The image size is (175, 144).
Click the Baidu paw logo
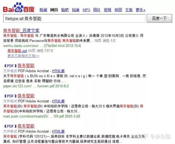pyautogui.click(x=19, y=7)
